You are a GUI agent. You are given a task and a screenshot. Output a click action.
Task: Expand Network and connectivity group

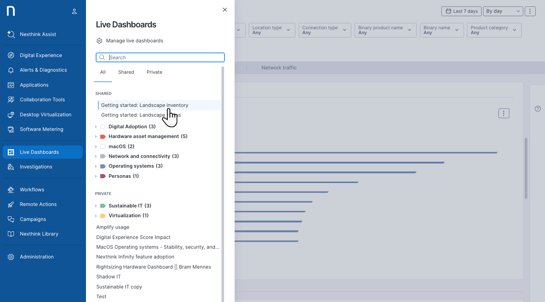tap(96, 156)
